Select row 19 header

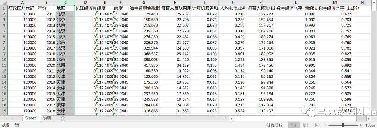(x=3, y=111)
